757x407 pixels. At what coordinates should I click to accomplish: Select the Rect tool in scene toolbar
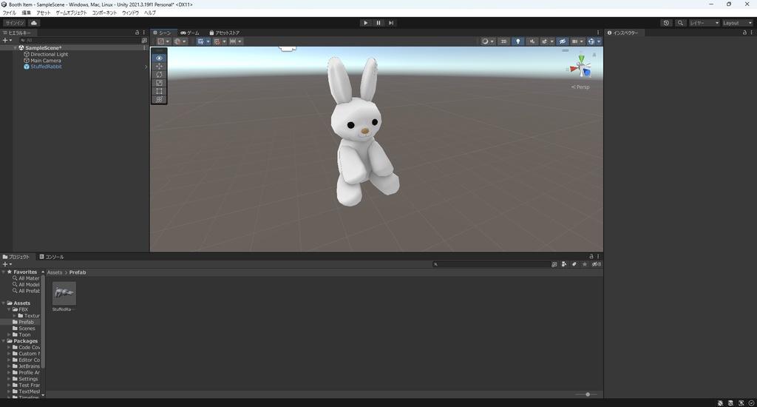click(159, 91)
